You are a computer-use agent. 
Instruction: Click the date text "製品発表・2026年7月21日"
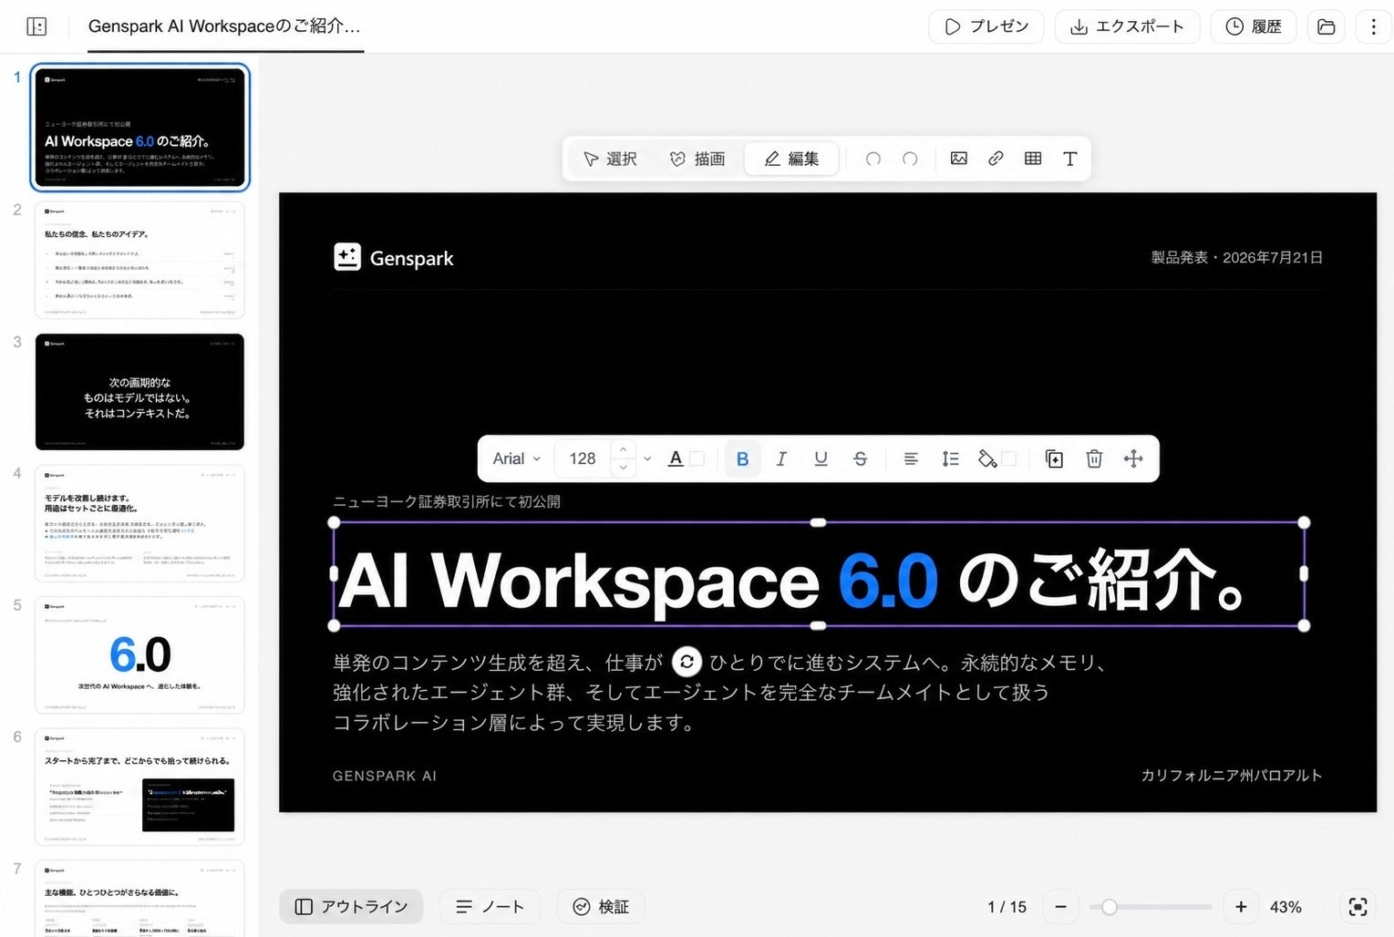1236,258
